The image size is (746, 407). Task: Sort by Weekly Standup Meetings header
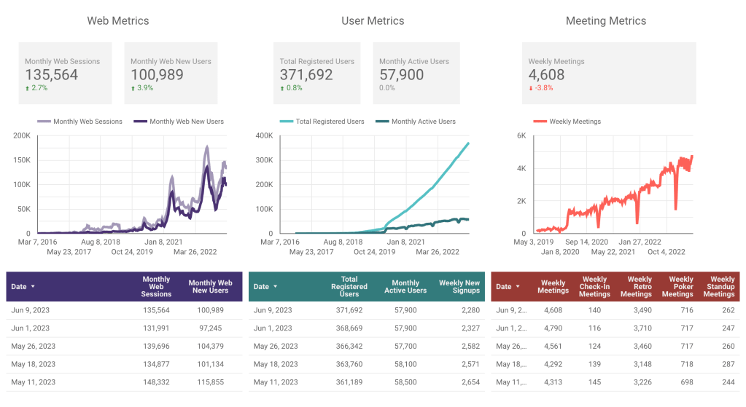click(x=719, y=287)
